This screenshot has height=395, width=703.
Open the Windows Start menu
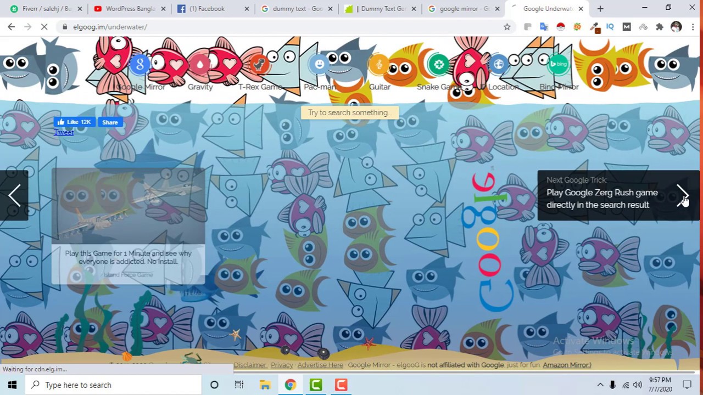click(12, 385)
